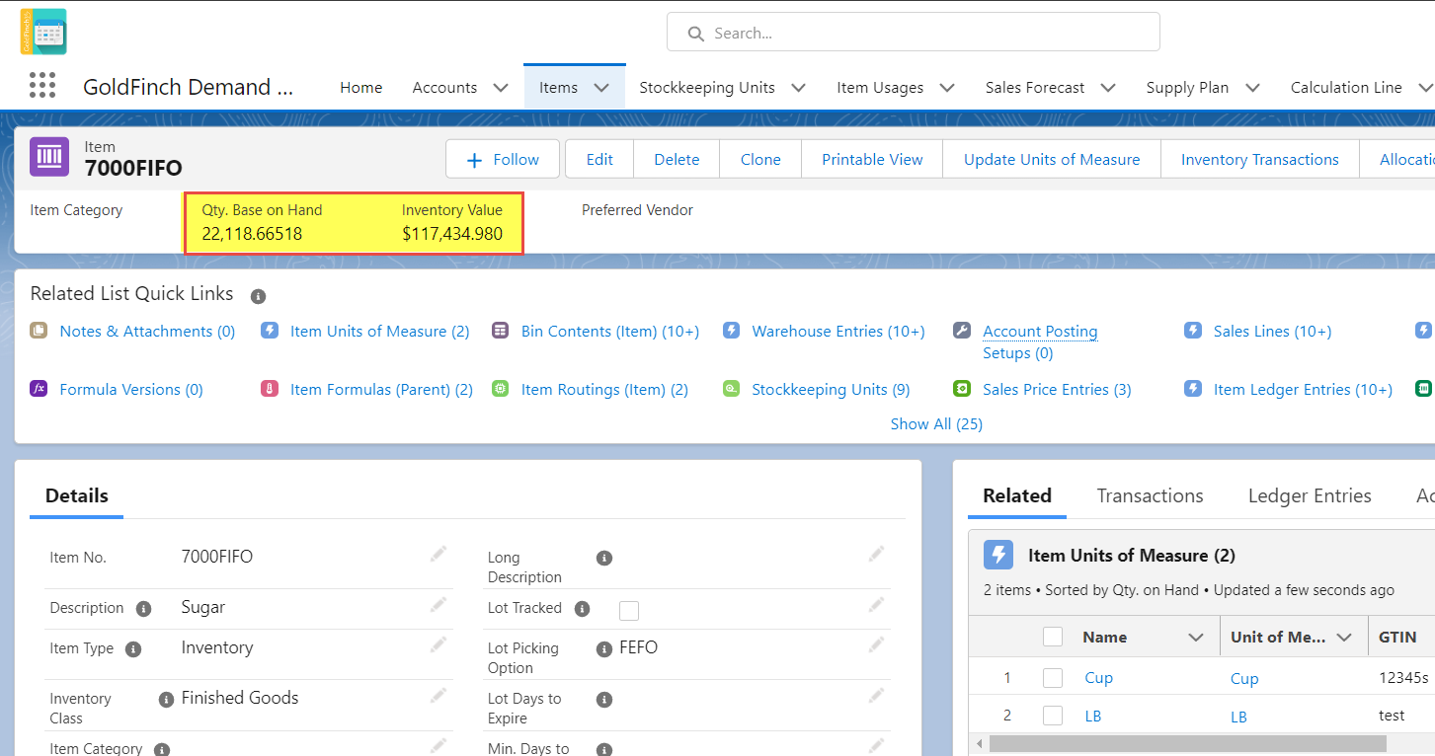Expand the Accounts nav dropdown
Image resolution: width=1435 pixels, height=756 pixels.
[501, 88]
